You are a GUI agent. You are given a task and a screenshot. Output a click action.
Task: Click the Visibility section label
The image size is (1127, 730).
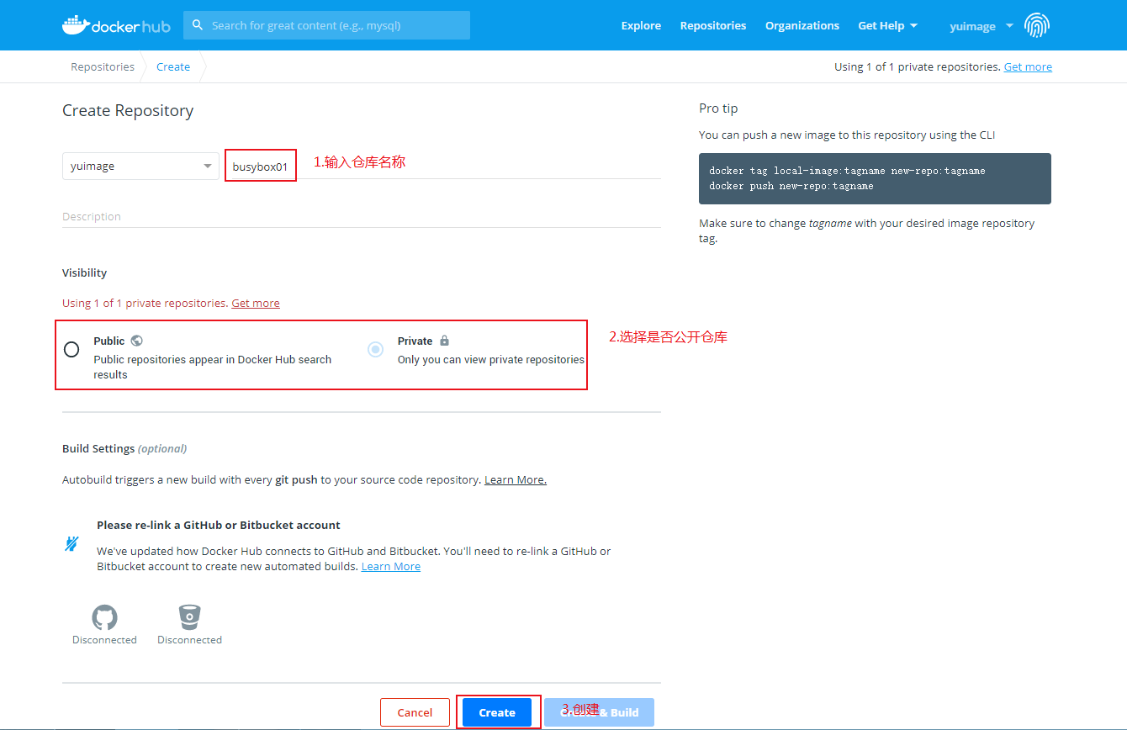[85, 272]
